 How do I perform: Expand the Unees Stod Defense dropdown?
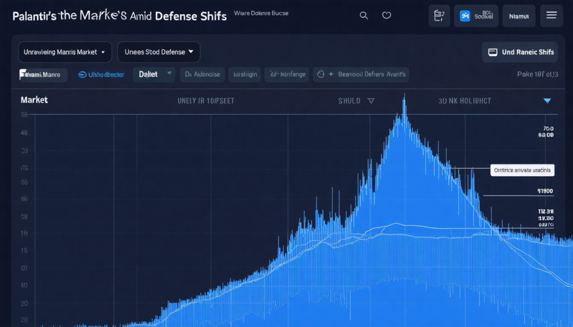pos(159,52)
